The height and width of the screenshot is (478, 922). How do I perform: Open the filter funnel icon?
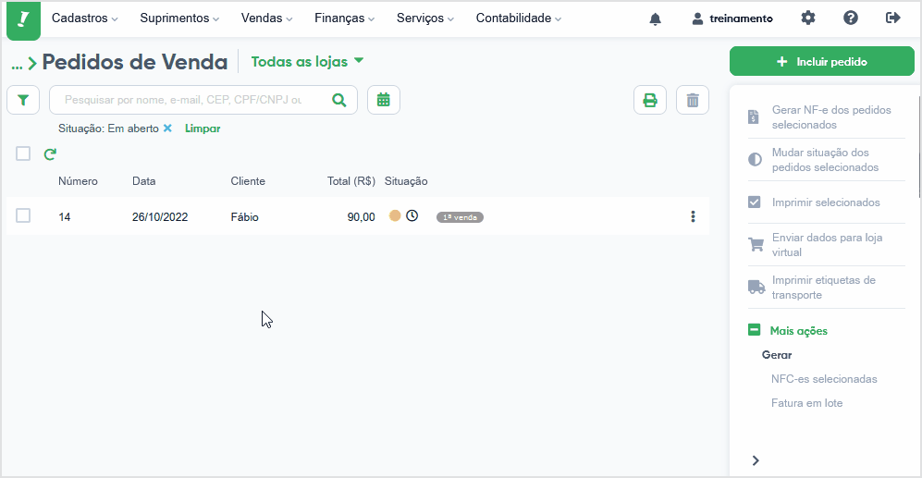click(23, 100)
